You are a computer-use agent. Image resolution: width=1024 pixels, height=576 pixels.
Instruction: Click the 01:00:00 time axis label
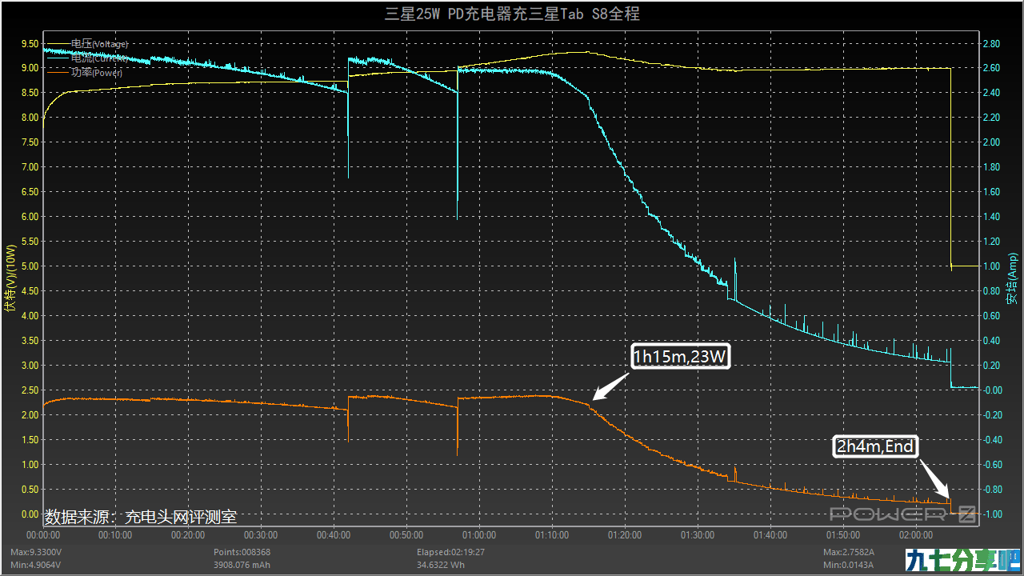point(479,535)
